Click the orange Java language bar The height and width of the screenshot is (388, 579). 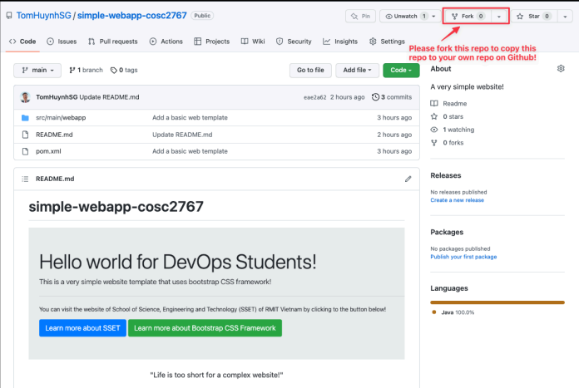coord(497,302)
